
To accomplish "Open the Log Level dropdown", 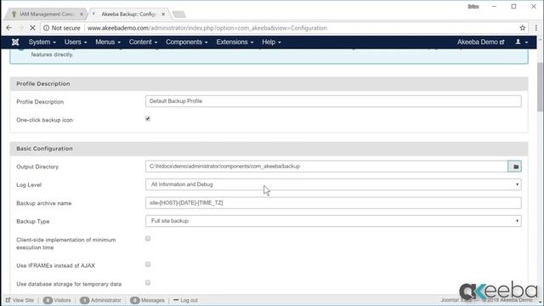I will click(x=333, y=184).
